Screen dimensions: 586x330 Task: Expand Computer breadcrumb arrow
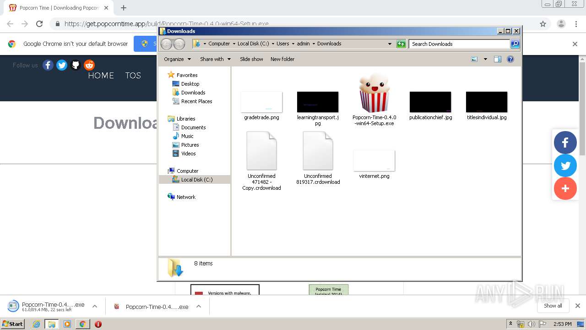point(233,44)
